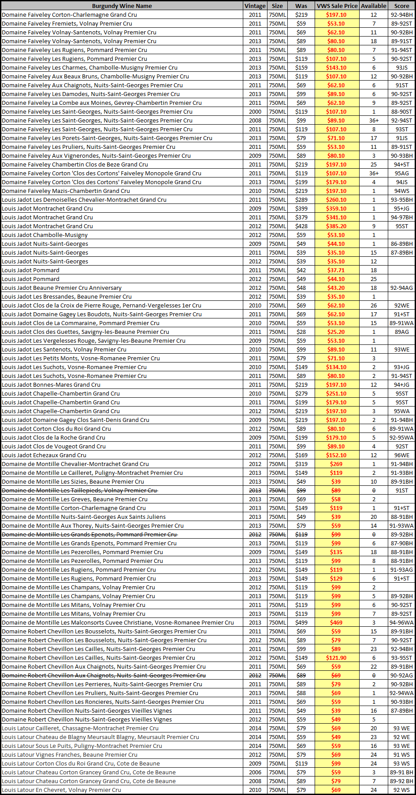Click Domaine de Montille Chevalier-Montrachet Grand Cru
This screenshot has width=416, height=795.
click(x=75, y=464)
